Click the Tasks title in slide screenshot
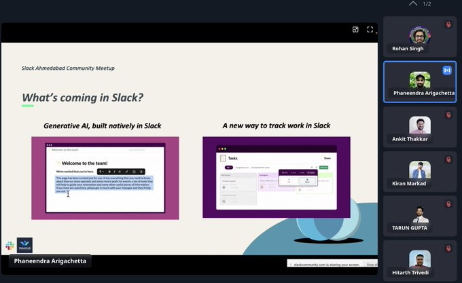This screenshot has width=462, height=283. point(232,158)
